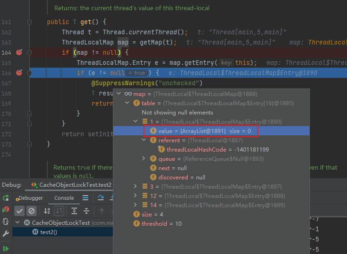Click 'Not showing null elements' text
Image resolution: width=347 pixels, height=254 pixels.
tap(177, 113)
